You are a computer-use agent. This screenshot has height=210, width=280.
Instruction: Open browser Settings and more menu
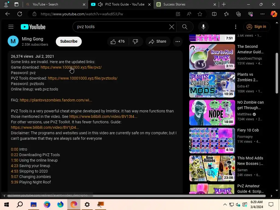(262, 14)
